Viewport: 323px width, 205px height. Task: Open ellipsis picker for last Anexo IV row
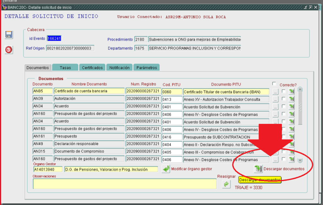tap(275, 160)
